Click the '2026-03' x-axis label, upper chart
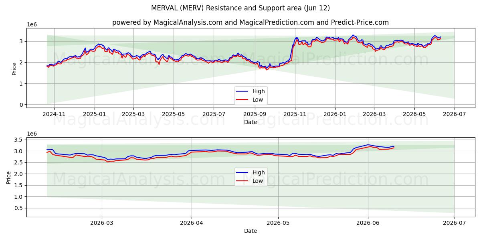 point(374,114)
